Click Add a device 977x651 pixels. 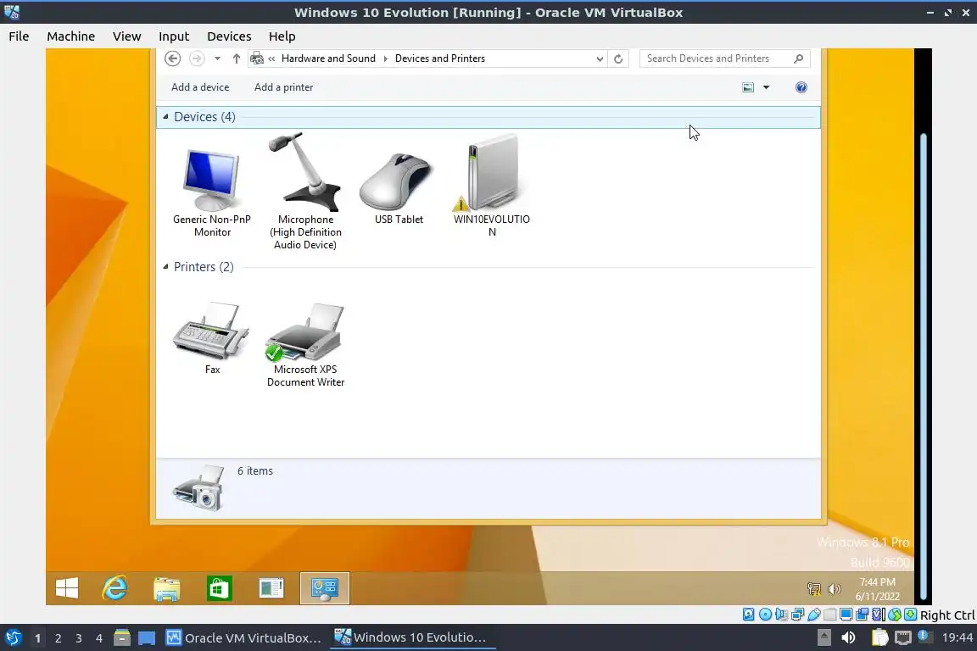(x=200, y=87)
